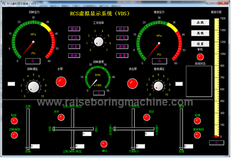Click the 离线 button
Viewport: 231px width, 158px height.
click(200, 33)
